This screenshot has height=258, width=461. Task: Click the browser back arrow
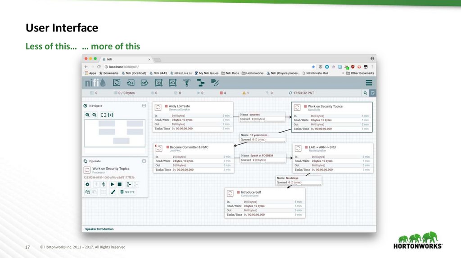86,67
